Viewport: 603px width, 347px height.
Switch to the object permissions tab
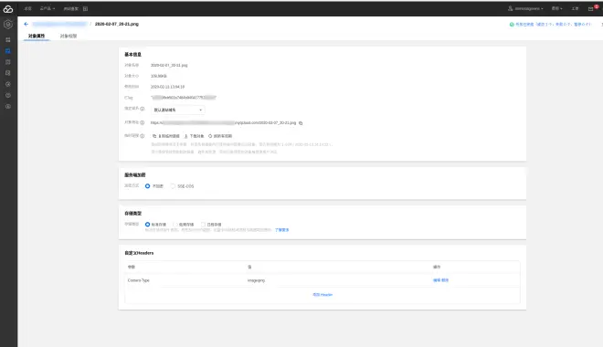coord(69,36)
